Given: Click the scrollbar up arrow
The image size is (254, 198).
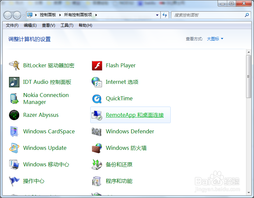Looking at the screenshot, I should (x=248, y=52).
